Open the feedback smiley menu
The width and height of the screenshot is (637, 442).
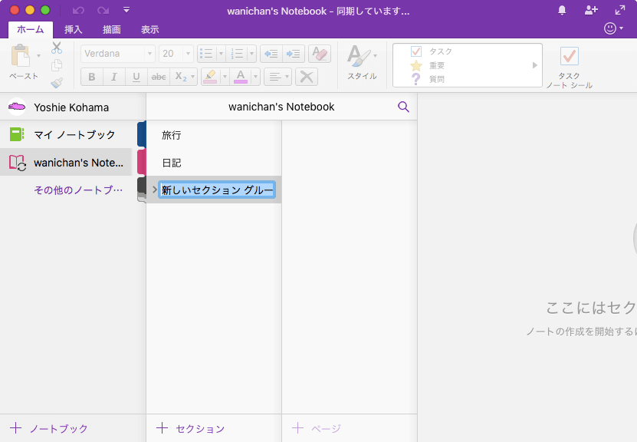[x=613, y=28]
